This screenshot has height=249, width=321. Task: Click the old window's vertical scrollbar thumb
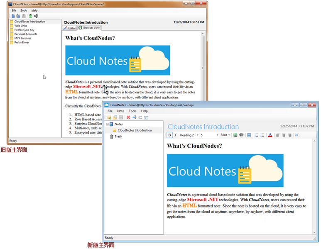203,68
